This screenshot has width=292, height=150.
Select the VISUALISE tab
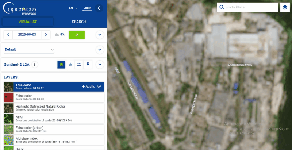[x=28, y=22]
